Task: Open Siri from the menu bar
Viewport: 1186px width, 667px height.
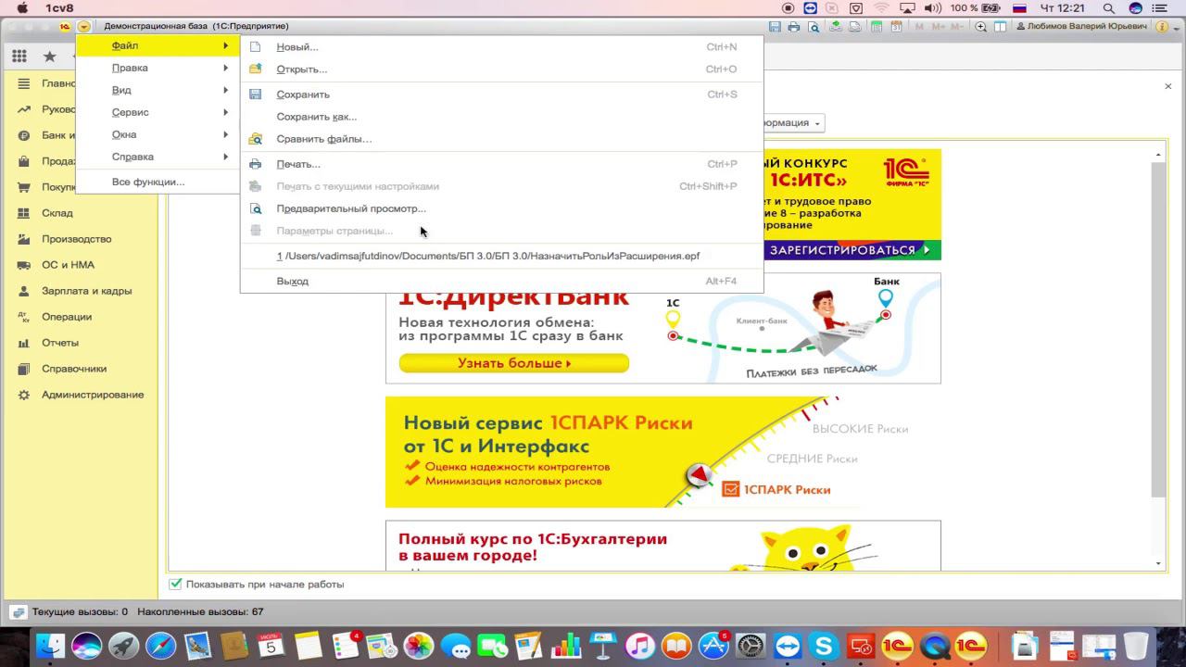Action: point(1136,8)
